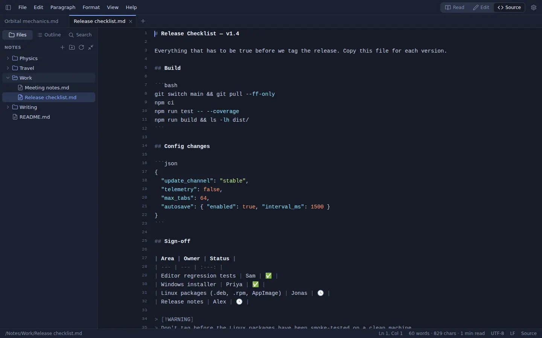Open the settings gear icon
The image size is (542, 338).
coord(533,7)
